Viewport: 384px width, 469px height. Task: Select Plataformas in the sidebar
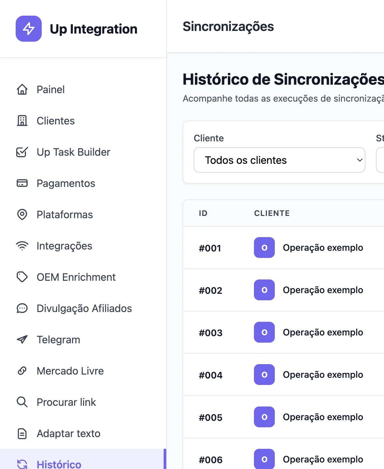point(83,214)
